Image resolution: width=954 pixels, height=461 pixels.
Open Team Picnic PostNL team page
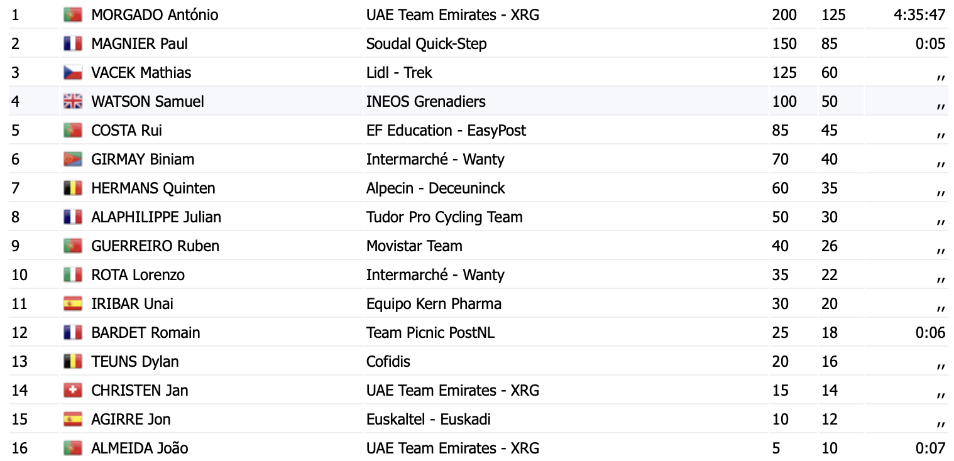[430, 332]
